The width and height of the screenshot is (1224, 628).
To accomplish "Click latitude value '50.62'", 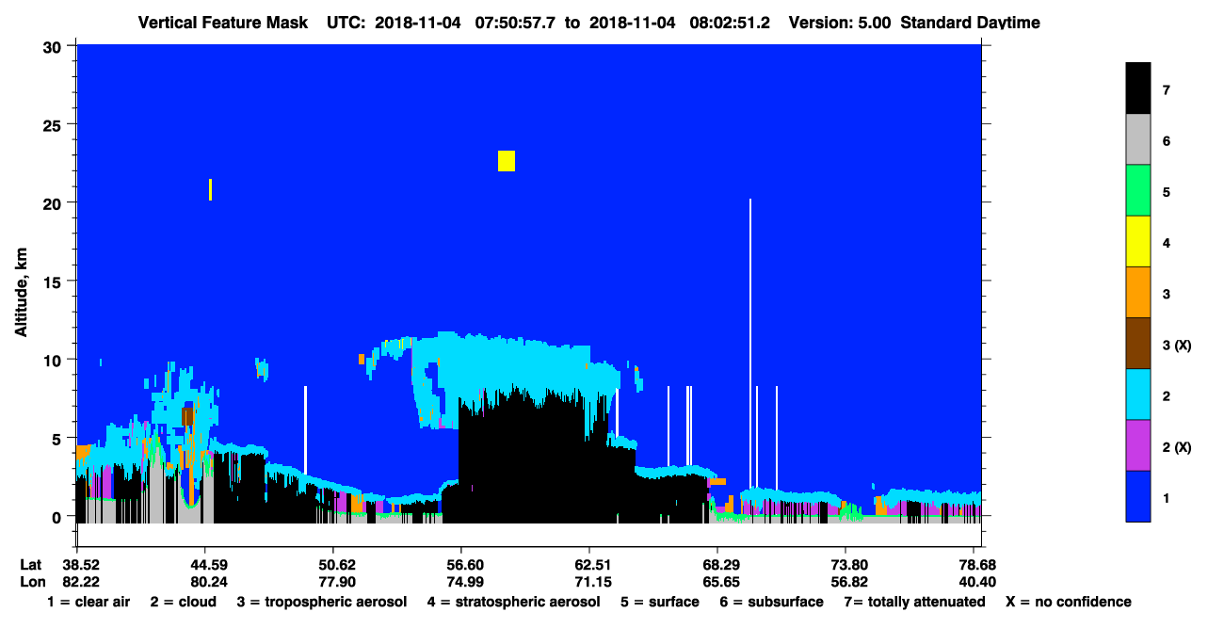I will (333, 565).
